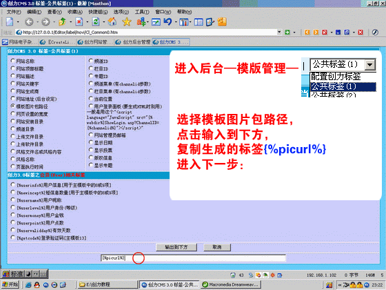Screen dimensions: 386x290
Task: Click the blue minimize-tab icon
Action: 338,32
